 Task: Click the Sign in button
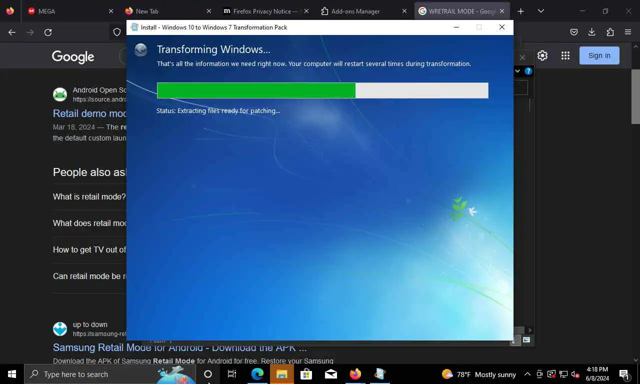pyautogui.click(x=599, y=55)
